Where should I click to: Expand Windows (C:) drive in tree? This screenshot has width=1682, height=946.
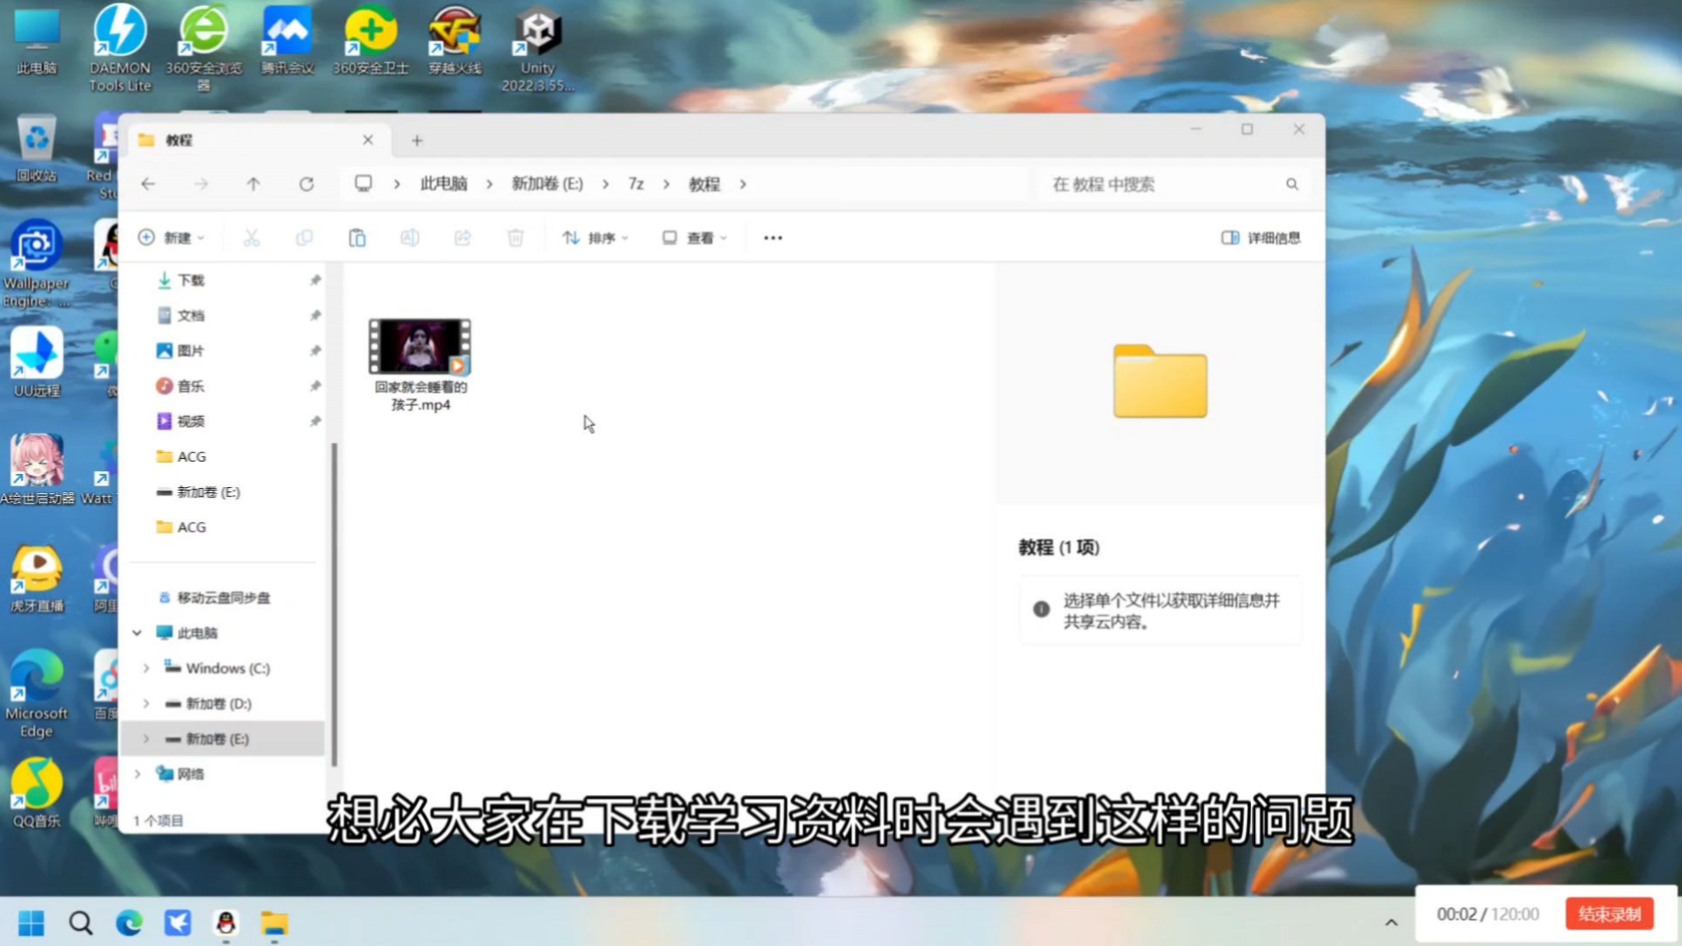pos(146,668)
